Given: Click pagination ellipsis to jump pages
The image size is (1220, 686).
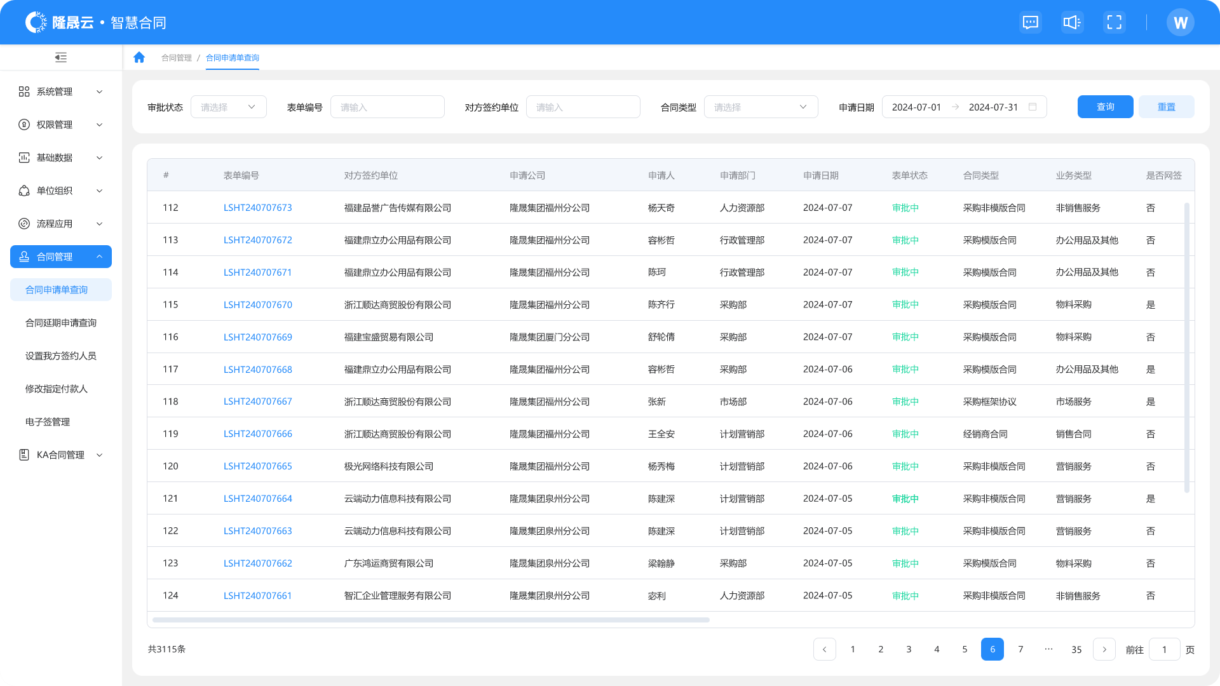Looking at the screenshot, I should pyautogui.click(x=1048, y=649).
